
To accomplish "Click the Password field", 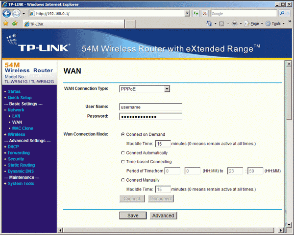I will [150, 116].
